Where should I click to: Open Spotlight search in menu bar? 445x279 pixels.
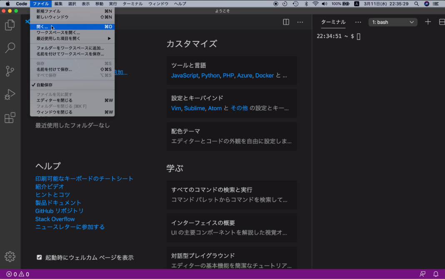click(416, 4)
